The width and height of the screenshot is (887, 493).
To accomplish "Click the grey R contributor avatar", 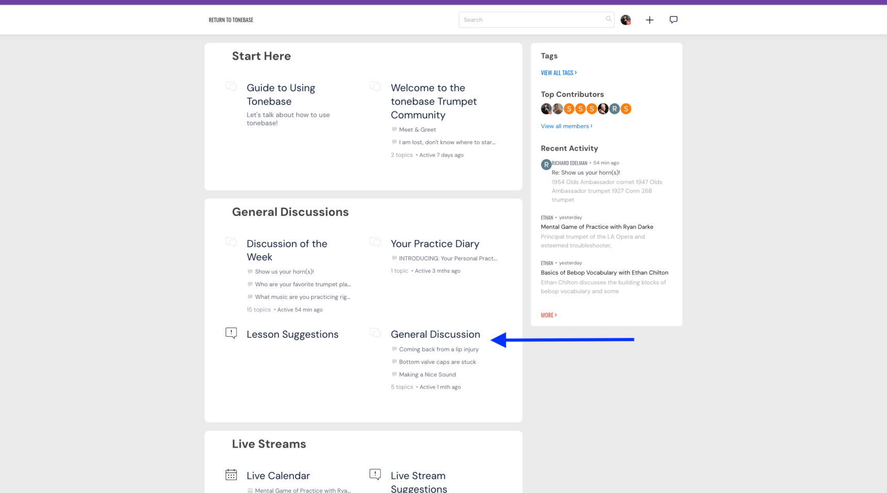I will [x=614, y=109].
